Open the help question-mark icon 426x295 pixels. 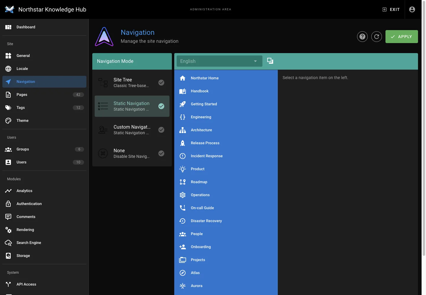[x=362, y=37]
